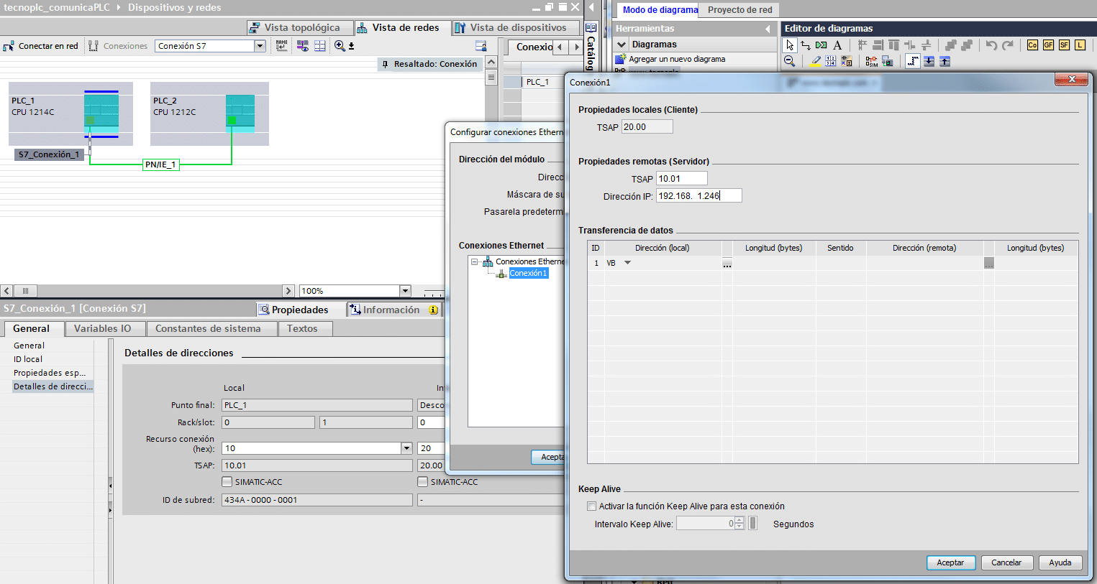
Task: Click the far-right network toolbar icon
Action: [x=481, y=45]
